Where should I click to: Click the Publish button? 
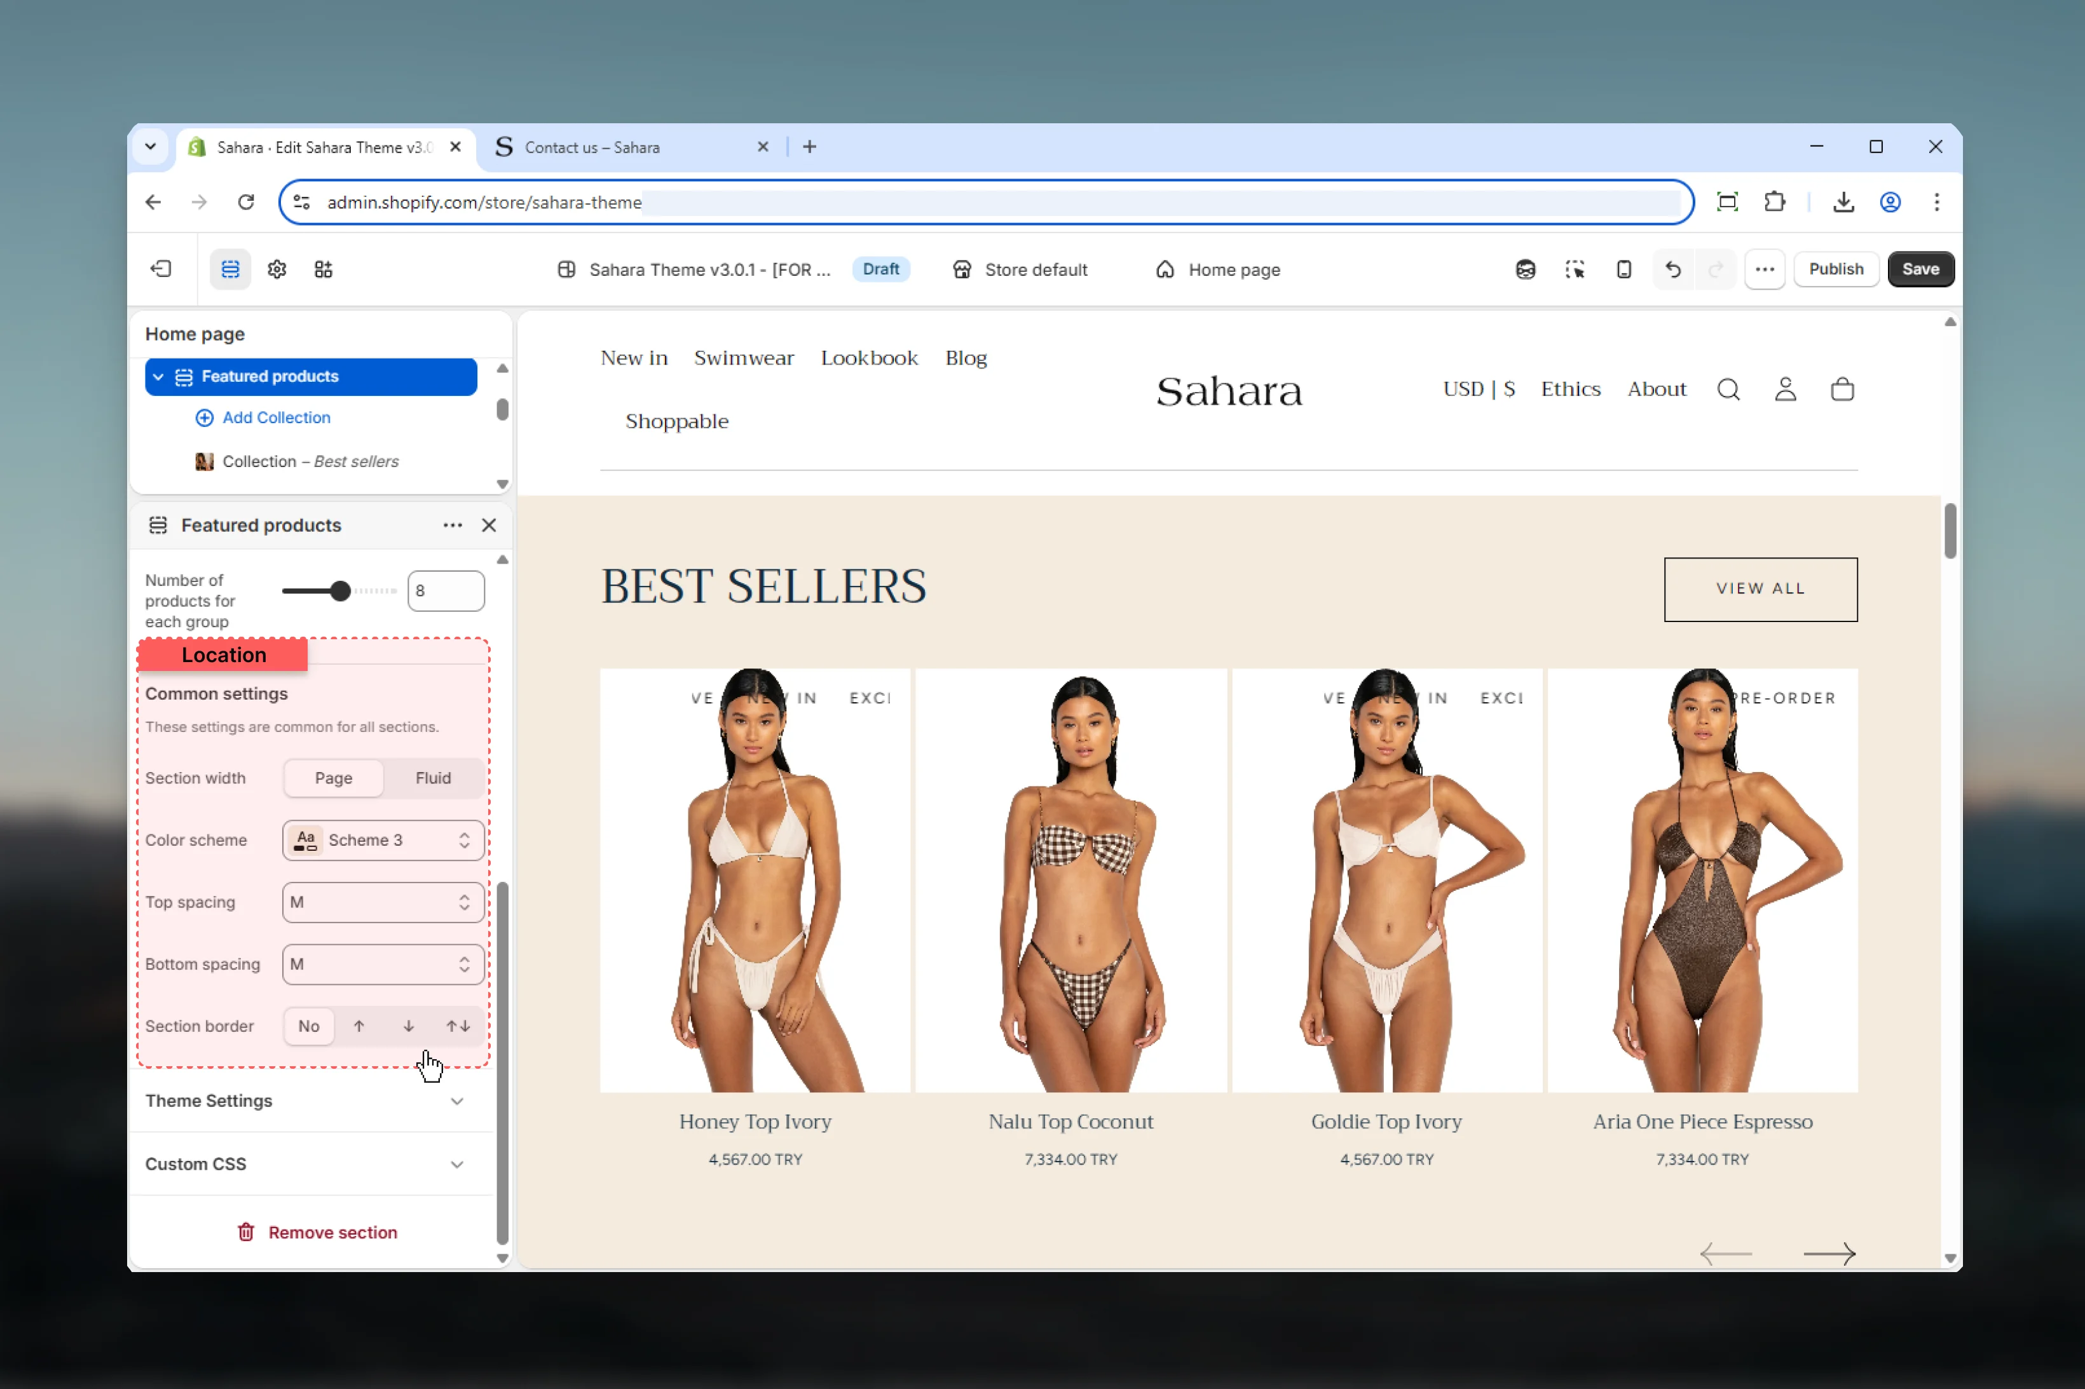1835,269
